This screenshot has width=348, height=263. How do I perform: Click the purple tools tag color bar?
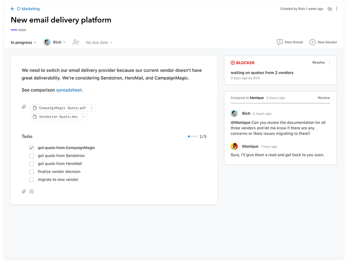coord(14,30)
